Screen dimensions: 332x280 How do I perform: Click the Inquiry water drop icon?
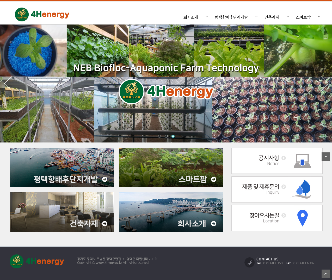point(302,189)
